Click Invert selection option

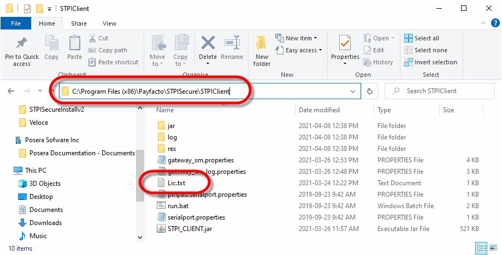(x=435, y=62)
